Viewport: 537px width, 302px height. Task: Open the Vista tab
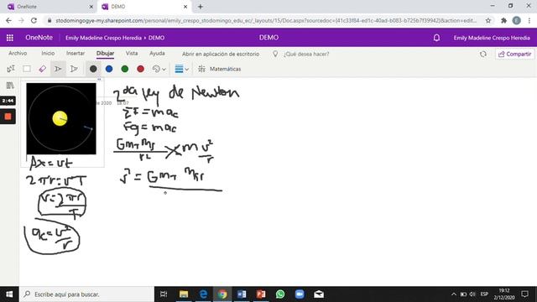pyautogui.click(x=132, y=54)
